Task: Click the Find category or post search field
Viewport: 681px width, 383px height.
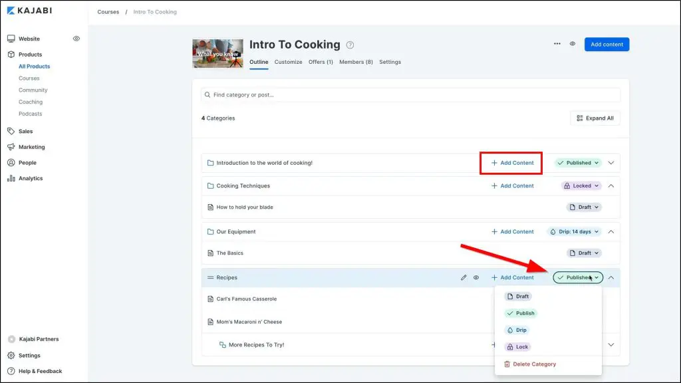Action: click(410, 95)
